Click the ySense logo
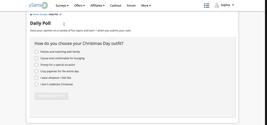The height and width of the screenshot is (125, 267). tap(38, 5)
